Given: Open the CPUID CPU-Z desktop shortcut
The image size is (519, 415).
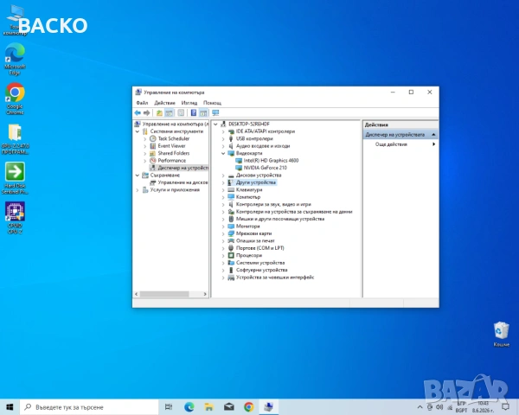Looking at the screenshot, I should [15, 218].
